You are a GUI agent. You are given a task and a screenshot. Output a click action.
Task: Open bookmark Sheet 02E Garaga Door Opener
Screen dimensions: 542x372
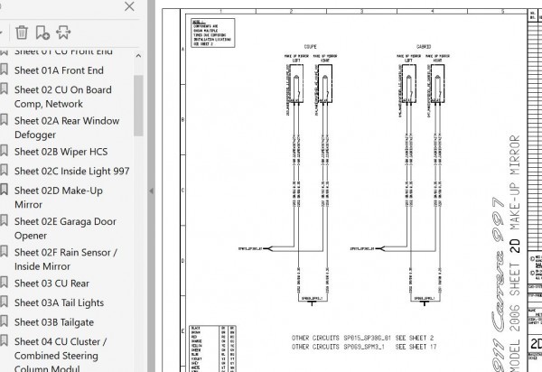65,228
